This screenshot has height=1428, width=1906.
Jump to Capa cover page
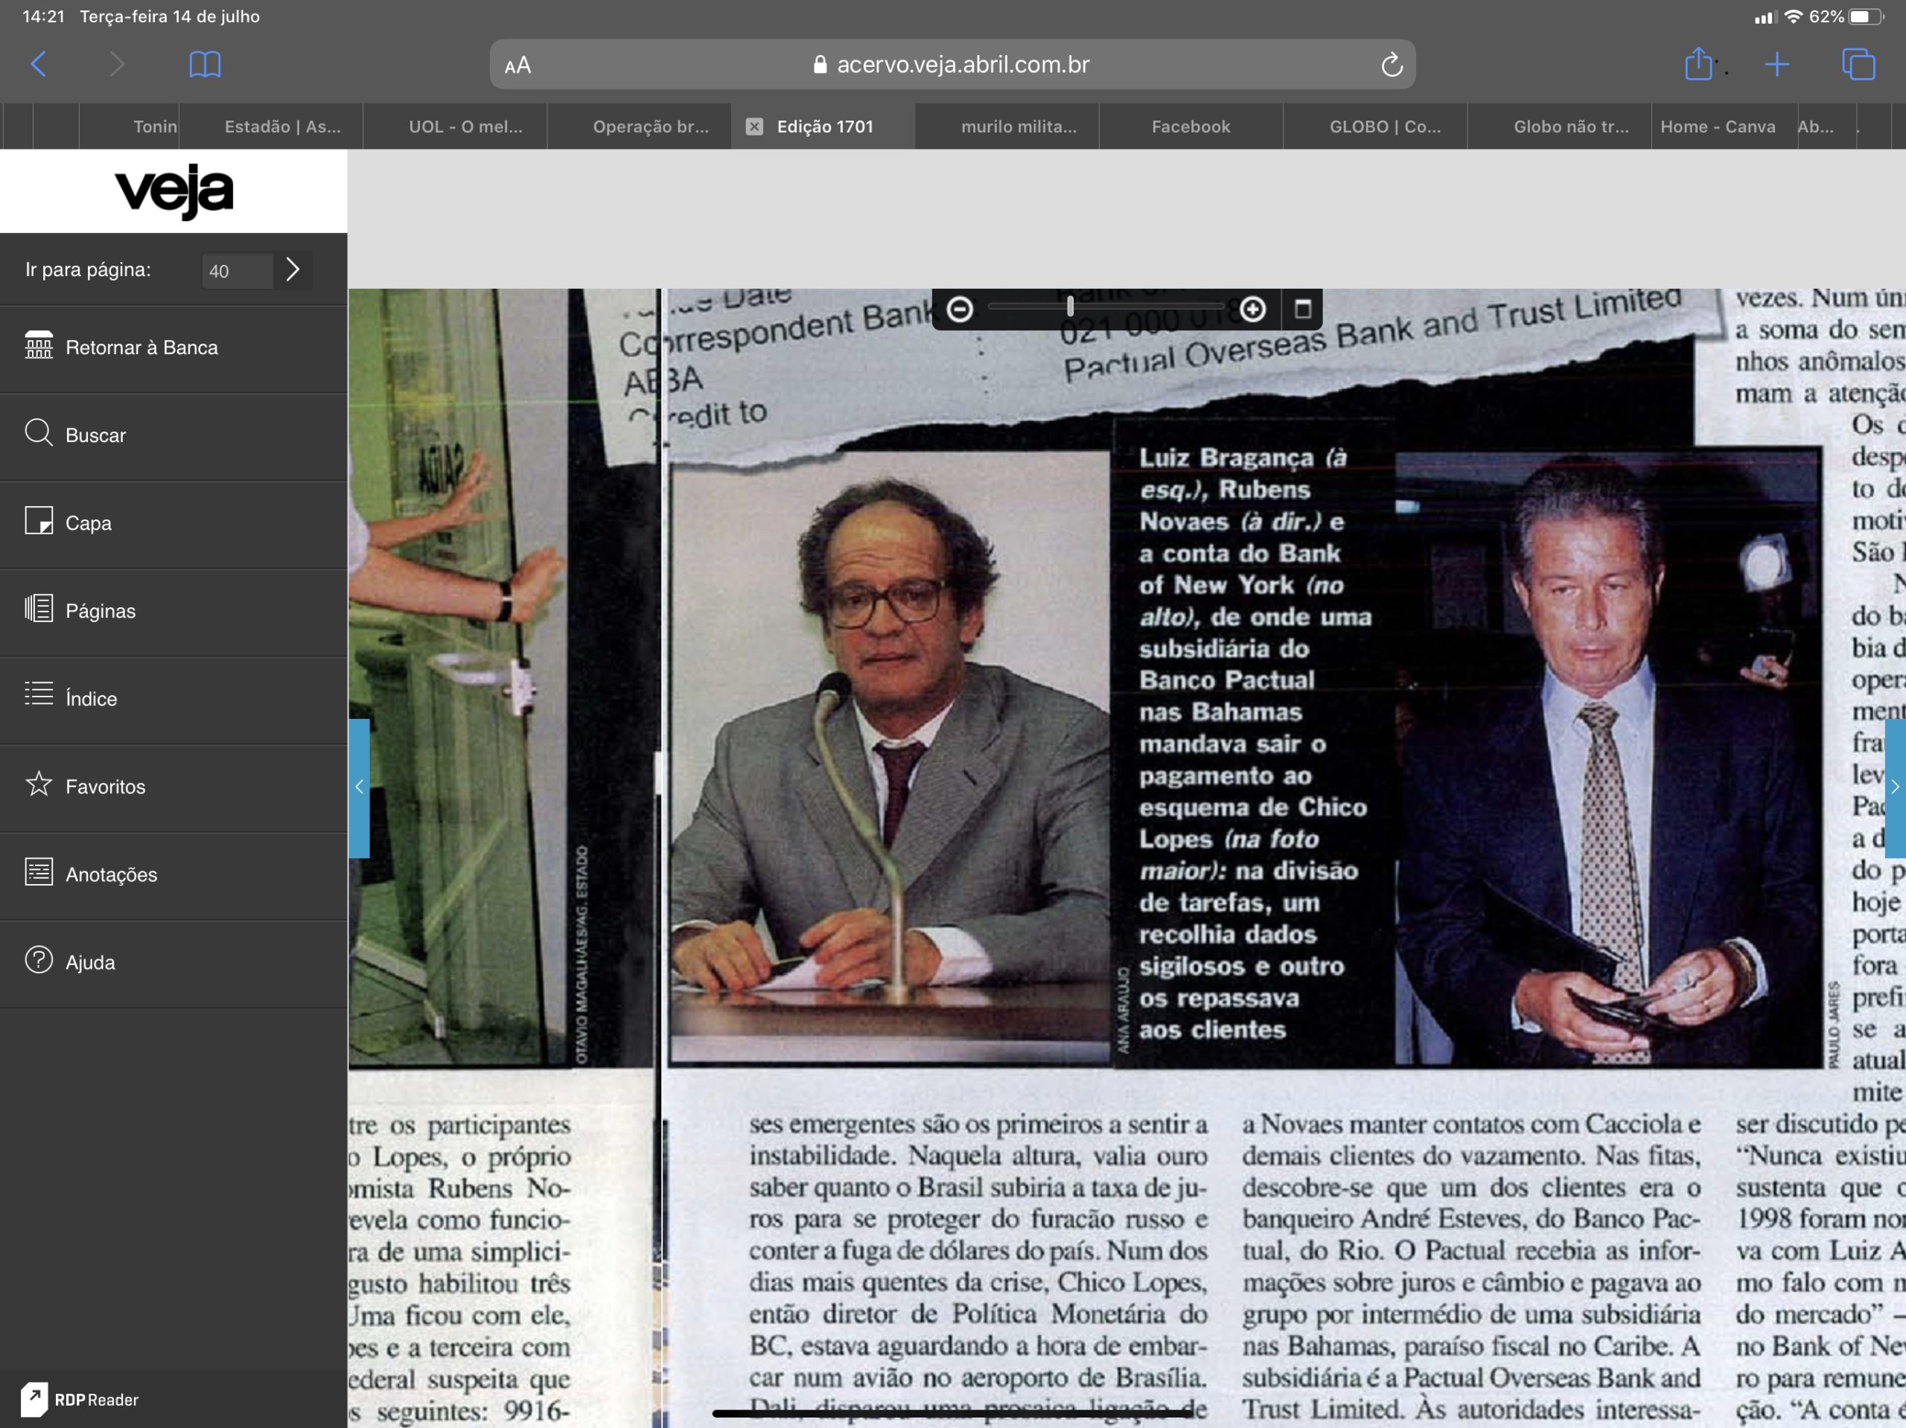[173, 524]
